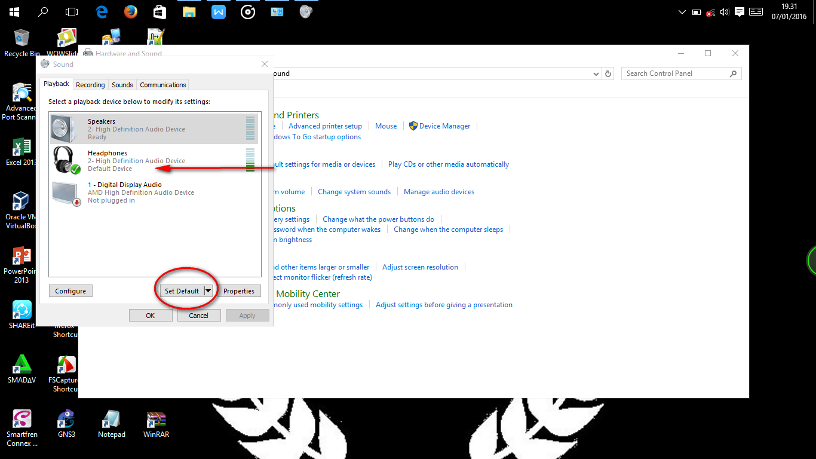Launch SMADAV antivirus

(x=22, y=363)
